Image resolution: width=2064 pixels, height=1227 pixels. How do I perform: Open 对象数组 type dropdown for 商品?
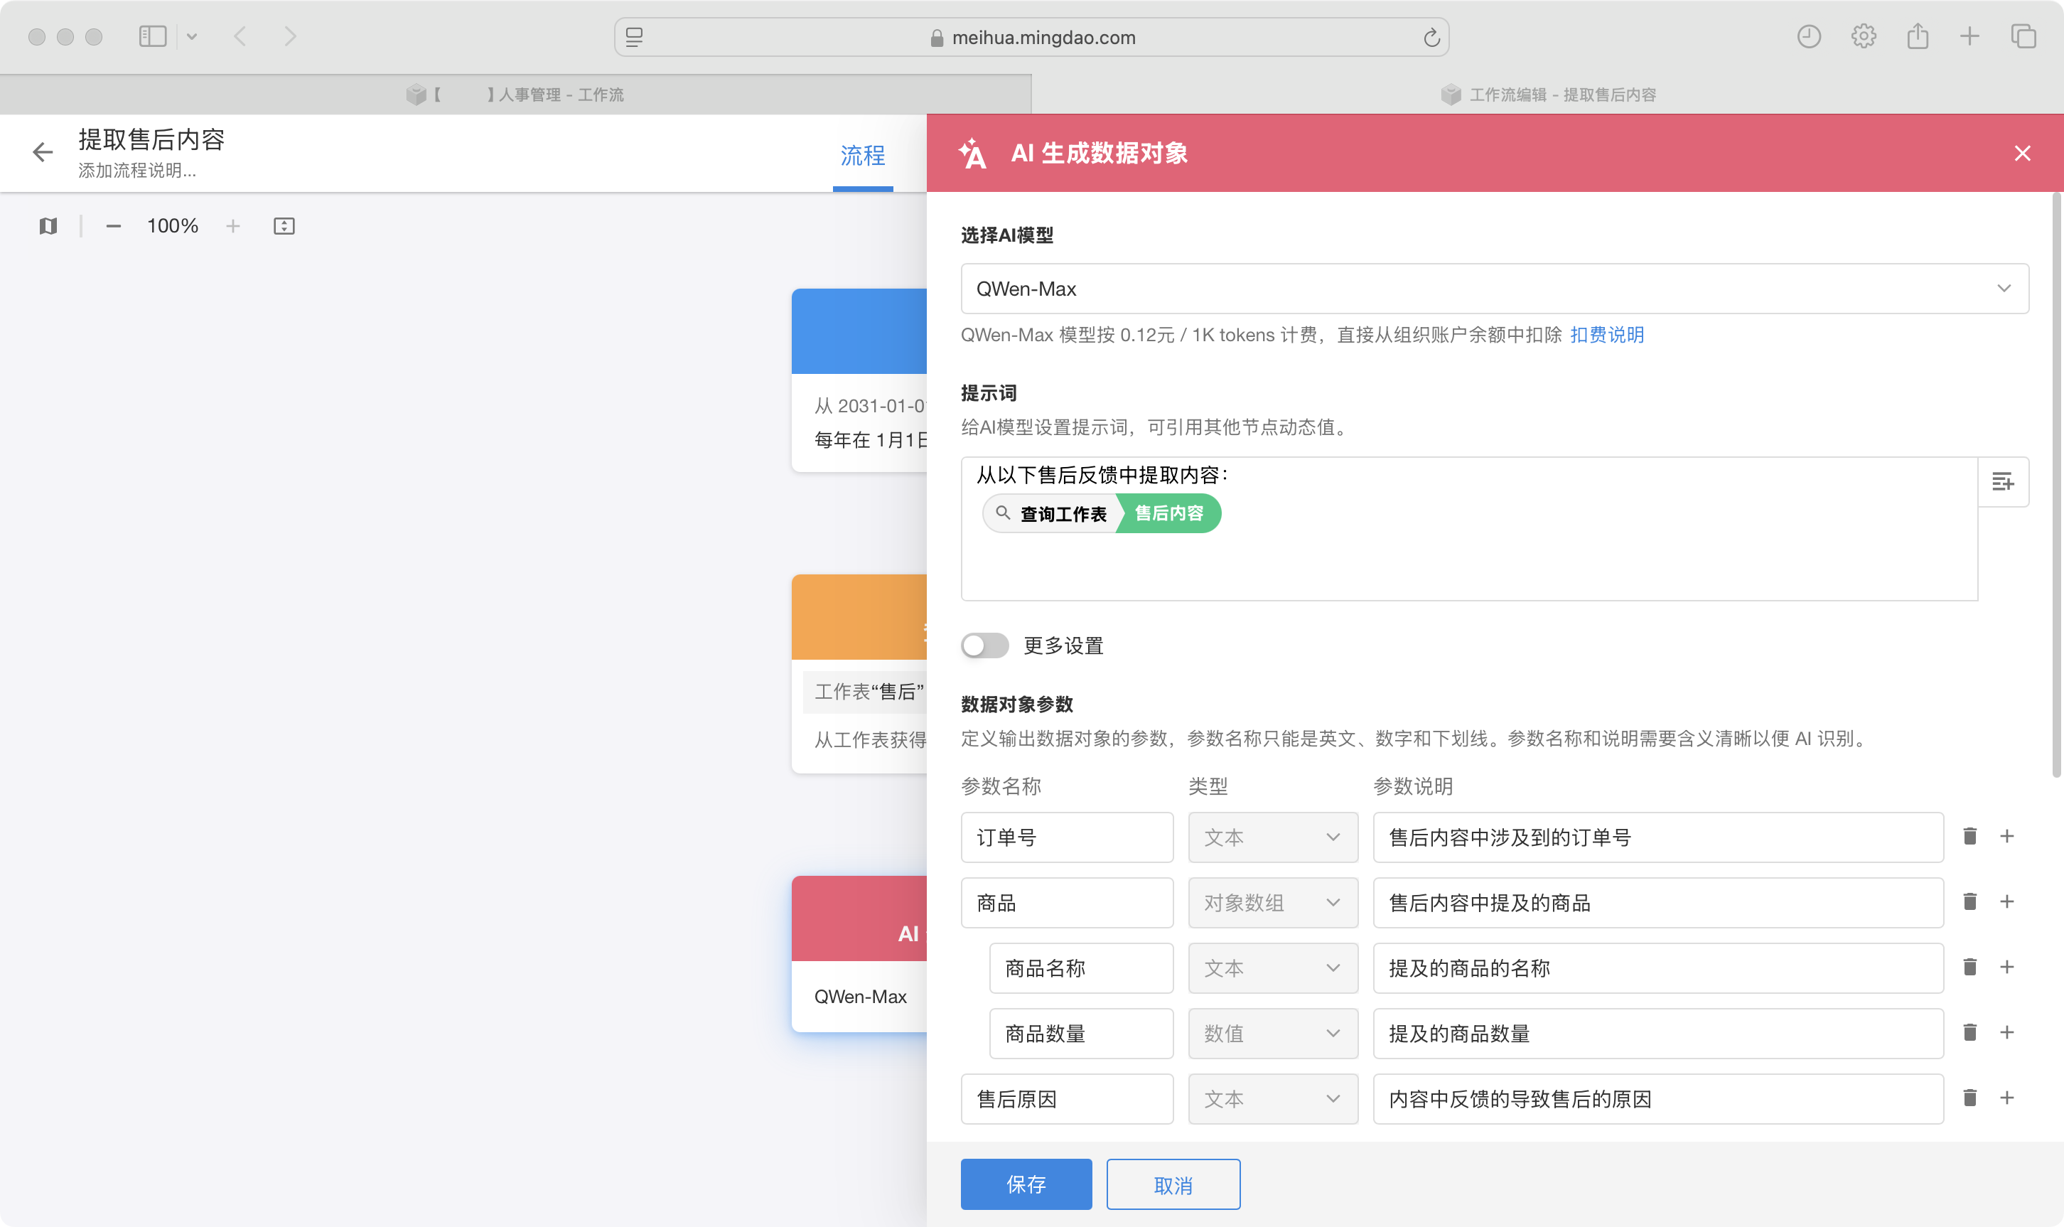[x=1273, y=903]
